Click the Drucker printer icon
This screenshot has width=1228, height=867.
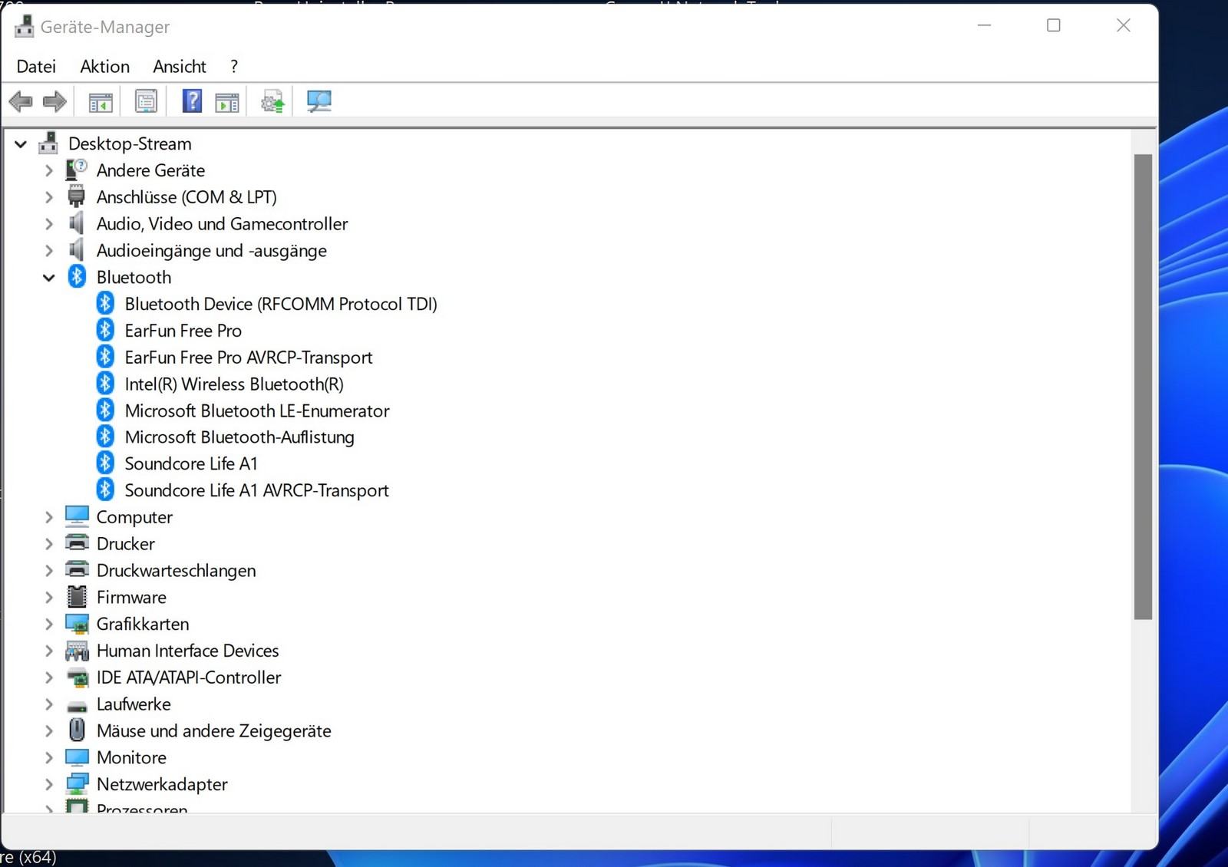[77, 543]
